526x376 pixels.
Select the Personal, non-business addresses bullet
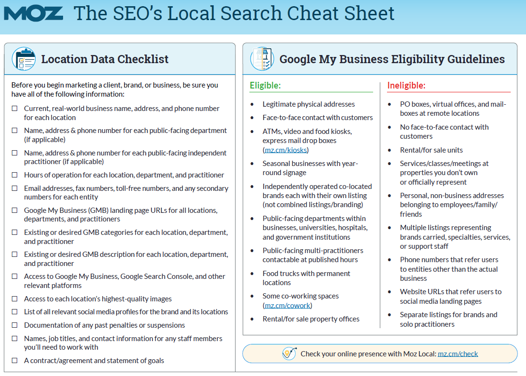452,205
